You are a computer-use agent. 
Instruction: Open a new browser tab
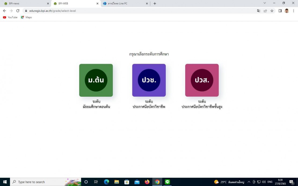tap(155, 3)
